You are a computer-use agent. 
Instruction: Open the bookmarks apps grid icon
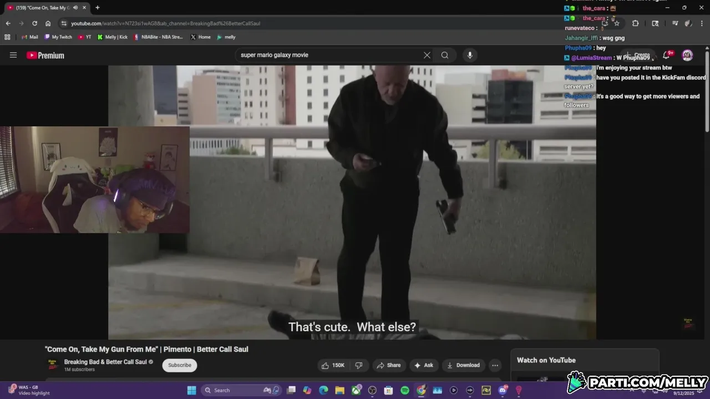(7, 37)
